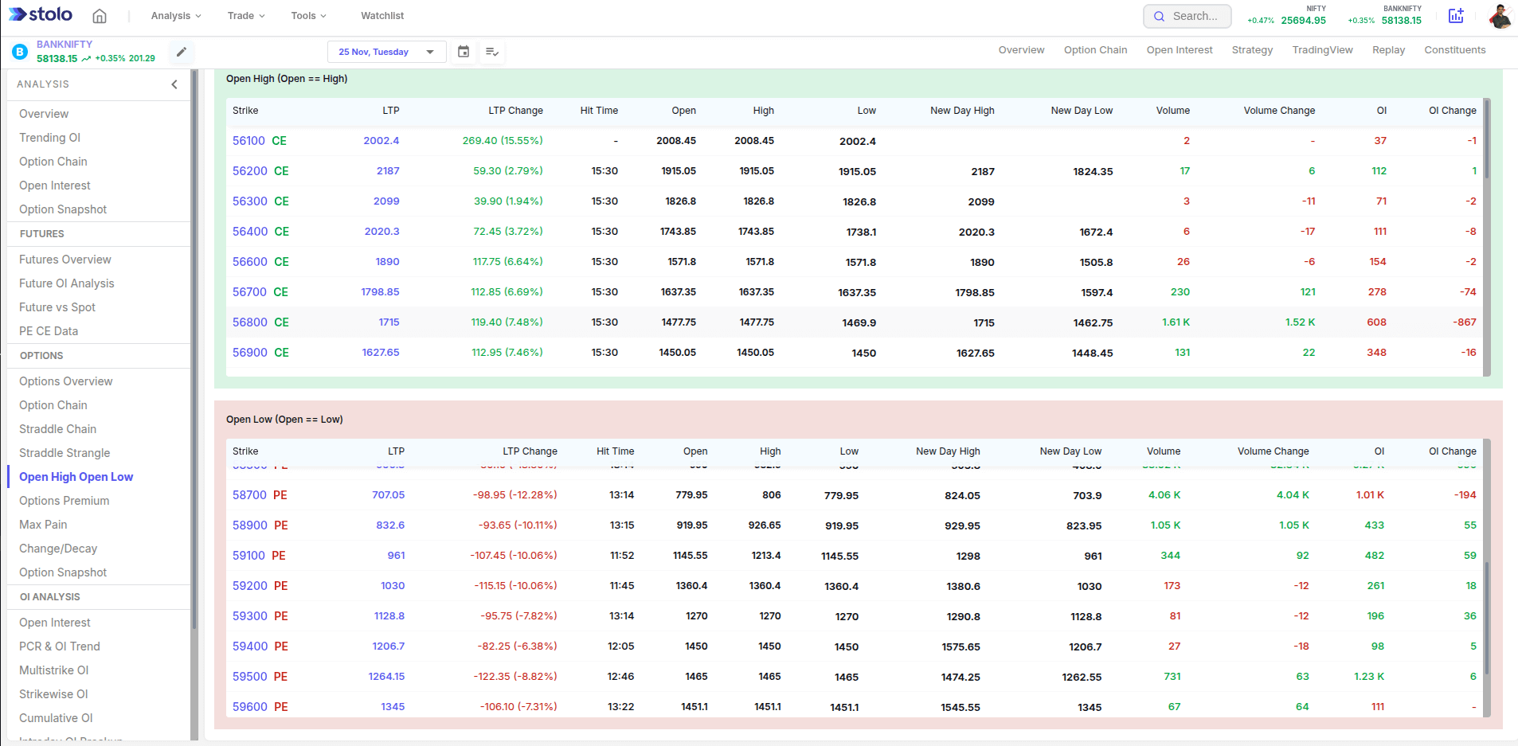Click the BANKNIFTY B badge icon
Viewport: 1518px width, 746px height.
pyautogui.click(x=20, y=53)
